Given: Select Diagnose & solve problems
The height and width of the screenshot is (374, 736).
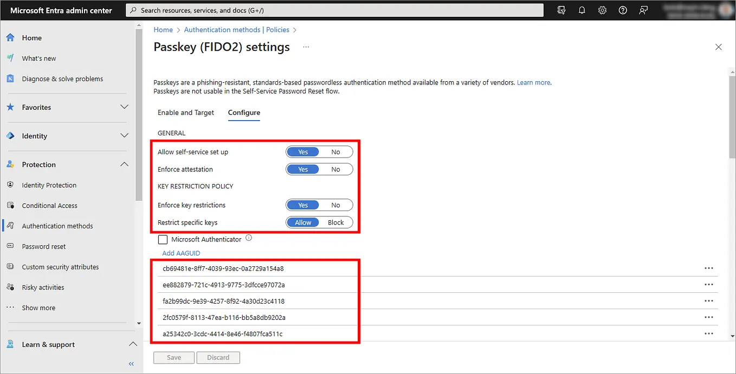Looking at the screenshot, I should coord(61,78).
